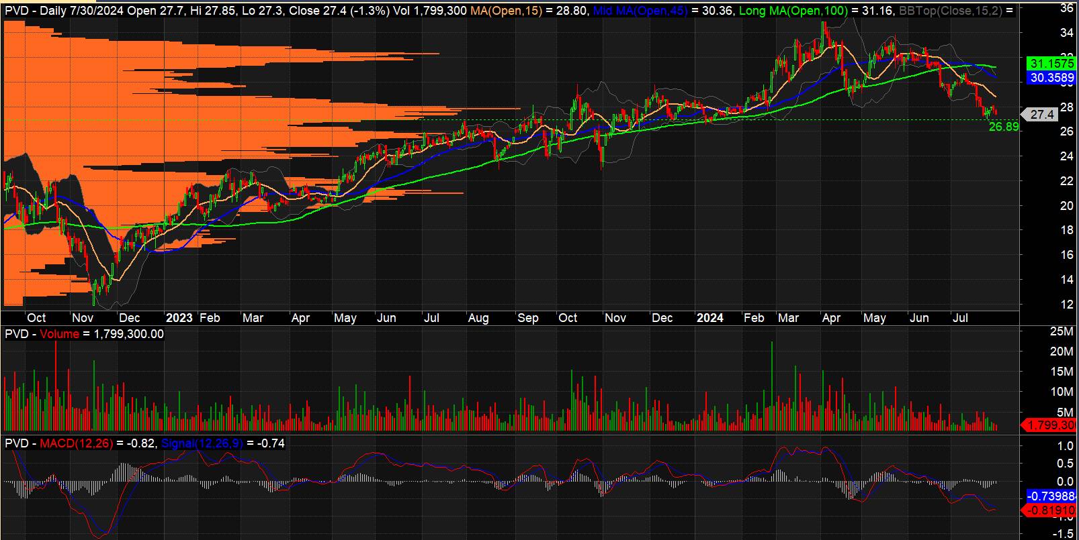Select the Signal(12,26,9) legend label
Screen dimensions: 1079x540
[202, 443]
